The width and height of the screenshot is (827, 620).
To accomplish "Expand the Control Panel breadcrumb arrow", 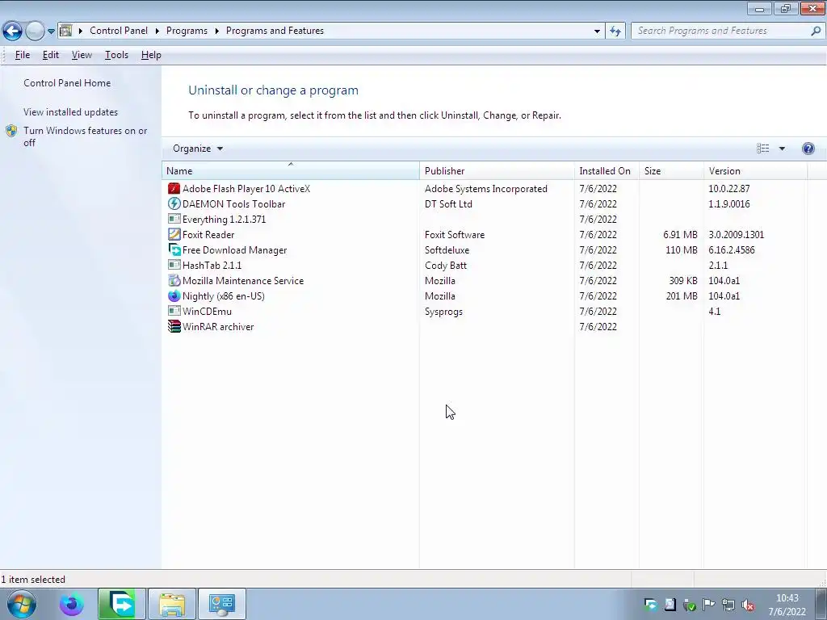I will (x=157, y=31).
